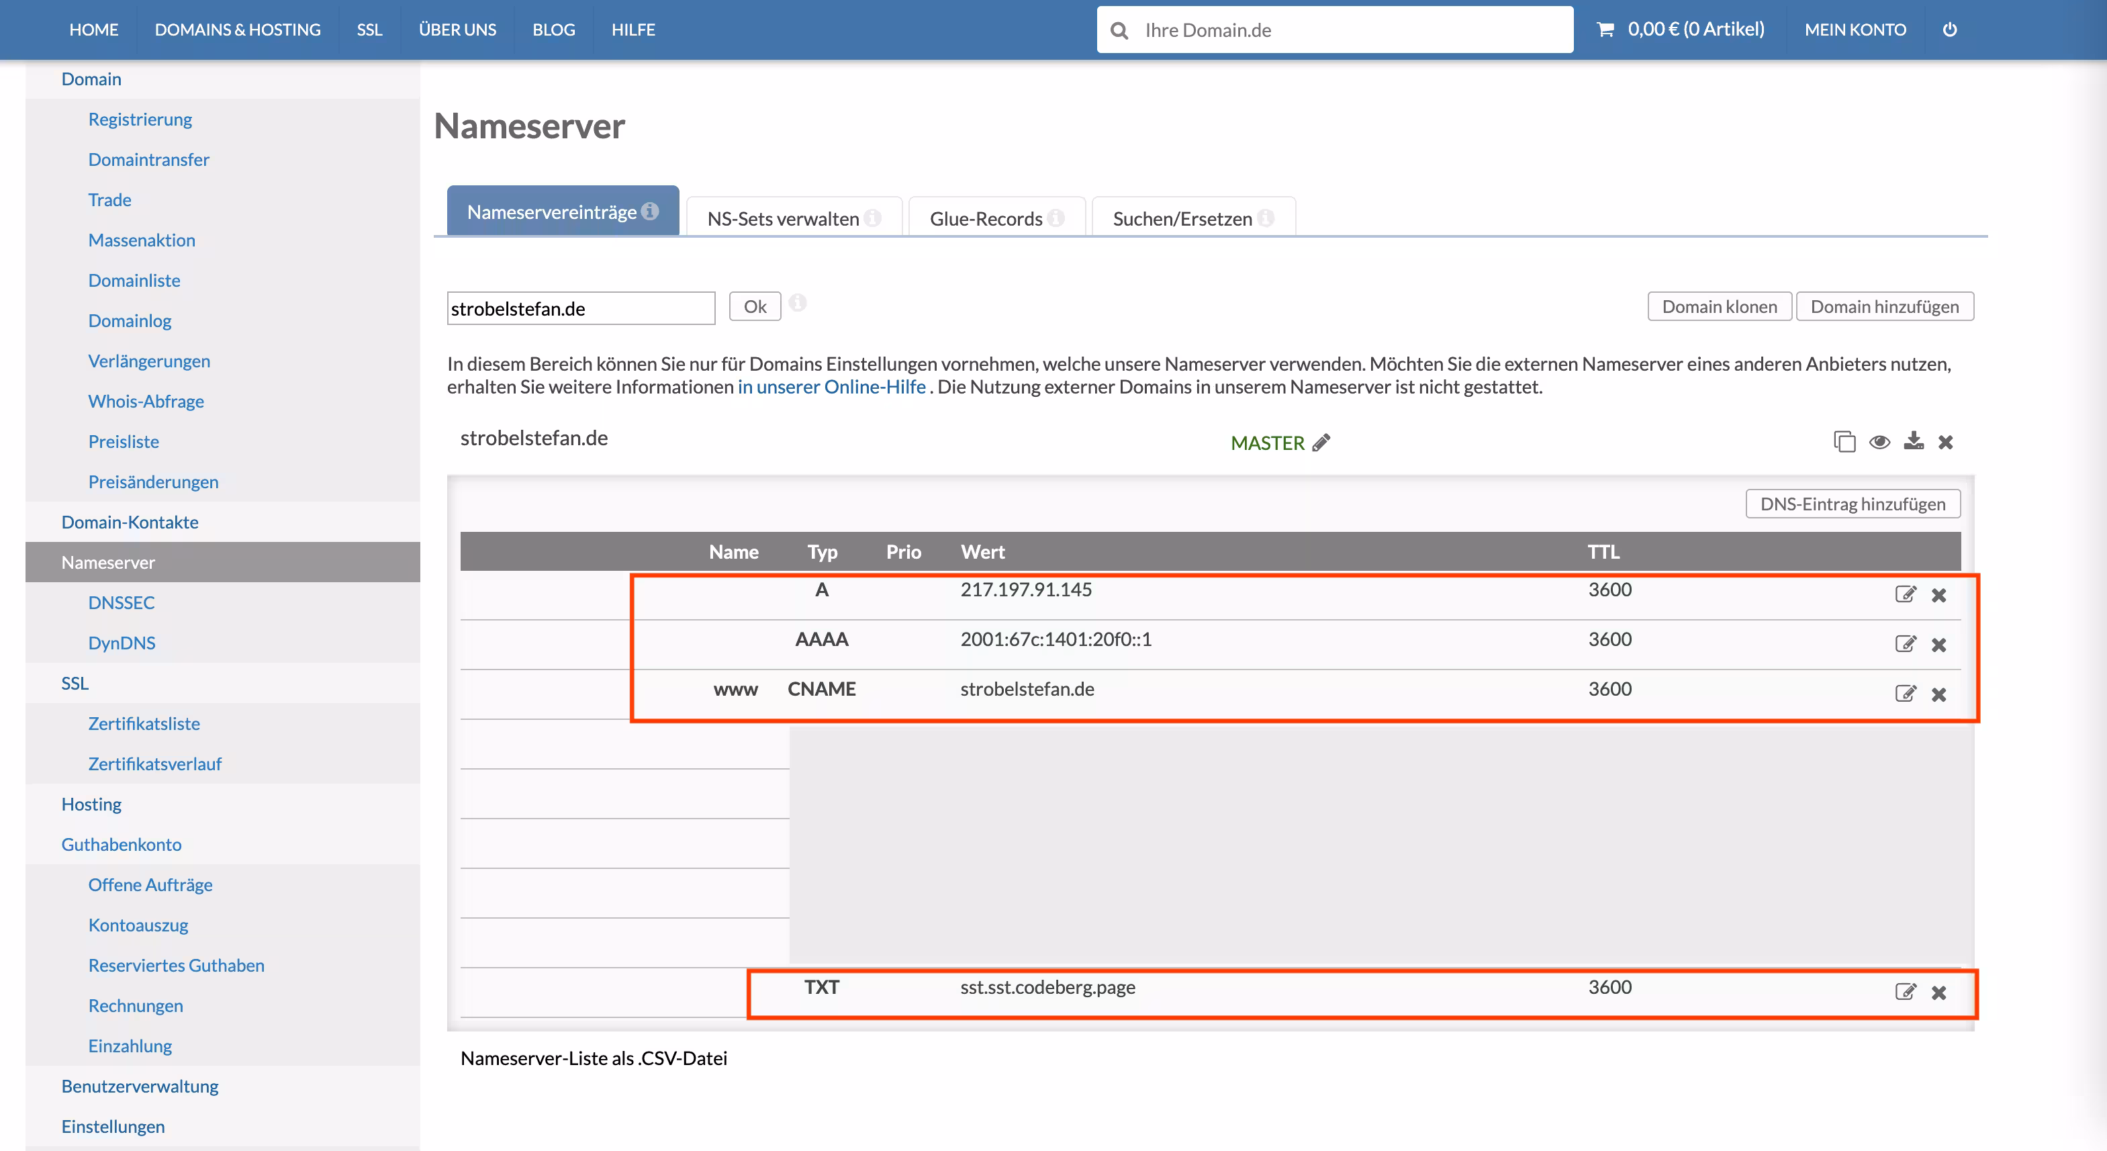Click the Domain klonen button
The width and height of the screenshot is (2107, 1151).
point(1718,307)
